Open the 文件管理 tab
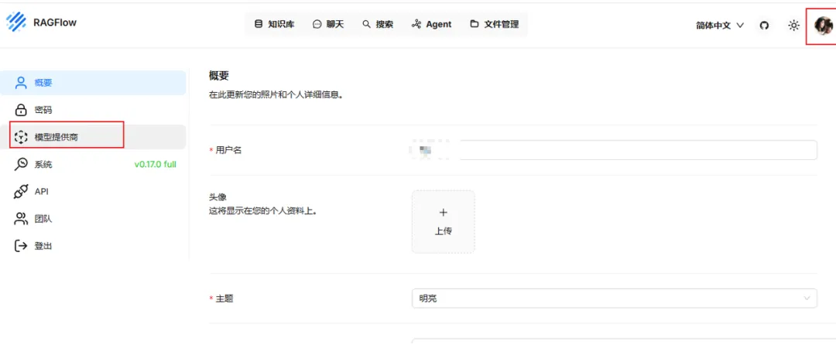 (494, 24)
